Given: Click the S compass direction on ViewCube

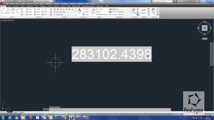Looking at the screenshot, I should coord(205,34).
